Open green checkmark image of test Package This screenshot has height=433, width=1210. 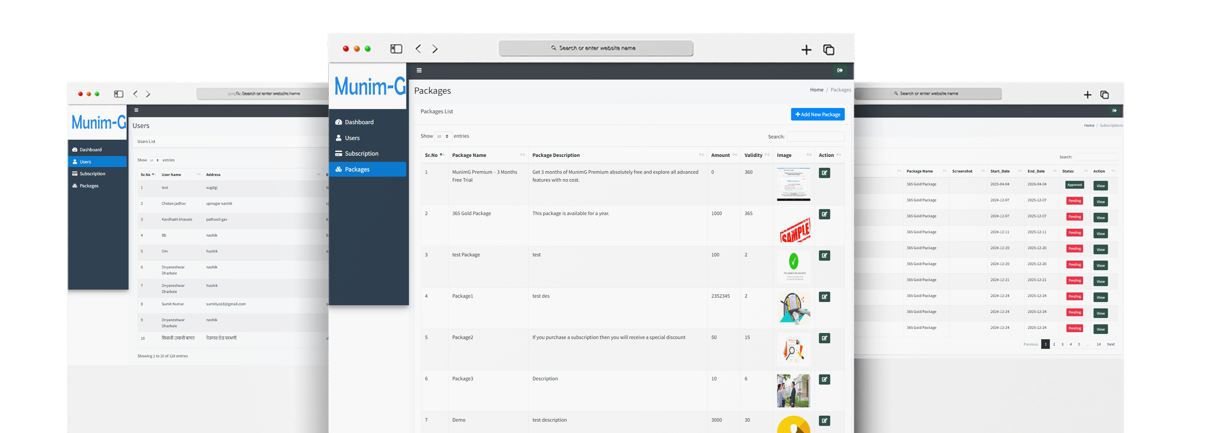[x=793, y=267]
